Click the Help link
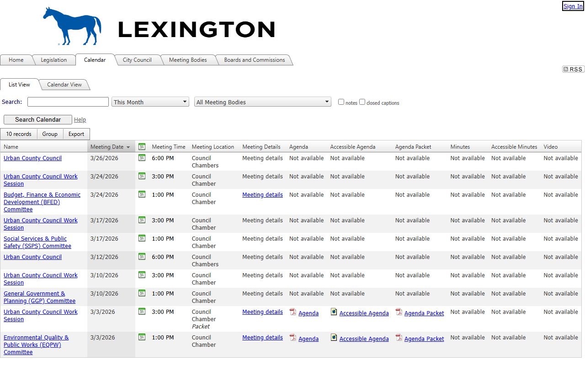Screen dimensions: 585x366 (80, 120)
